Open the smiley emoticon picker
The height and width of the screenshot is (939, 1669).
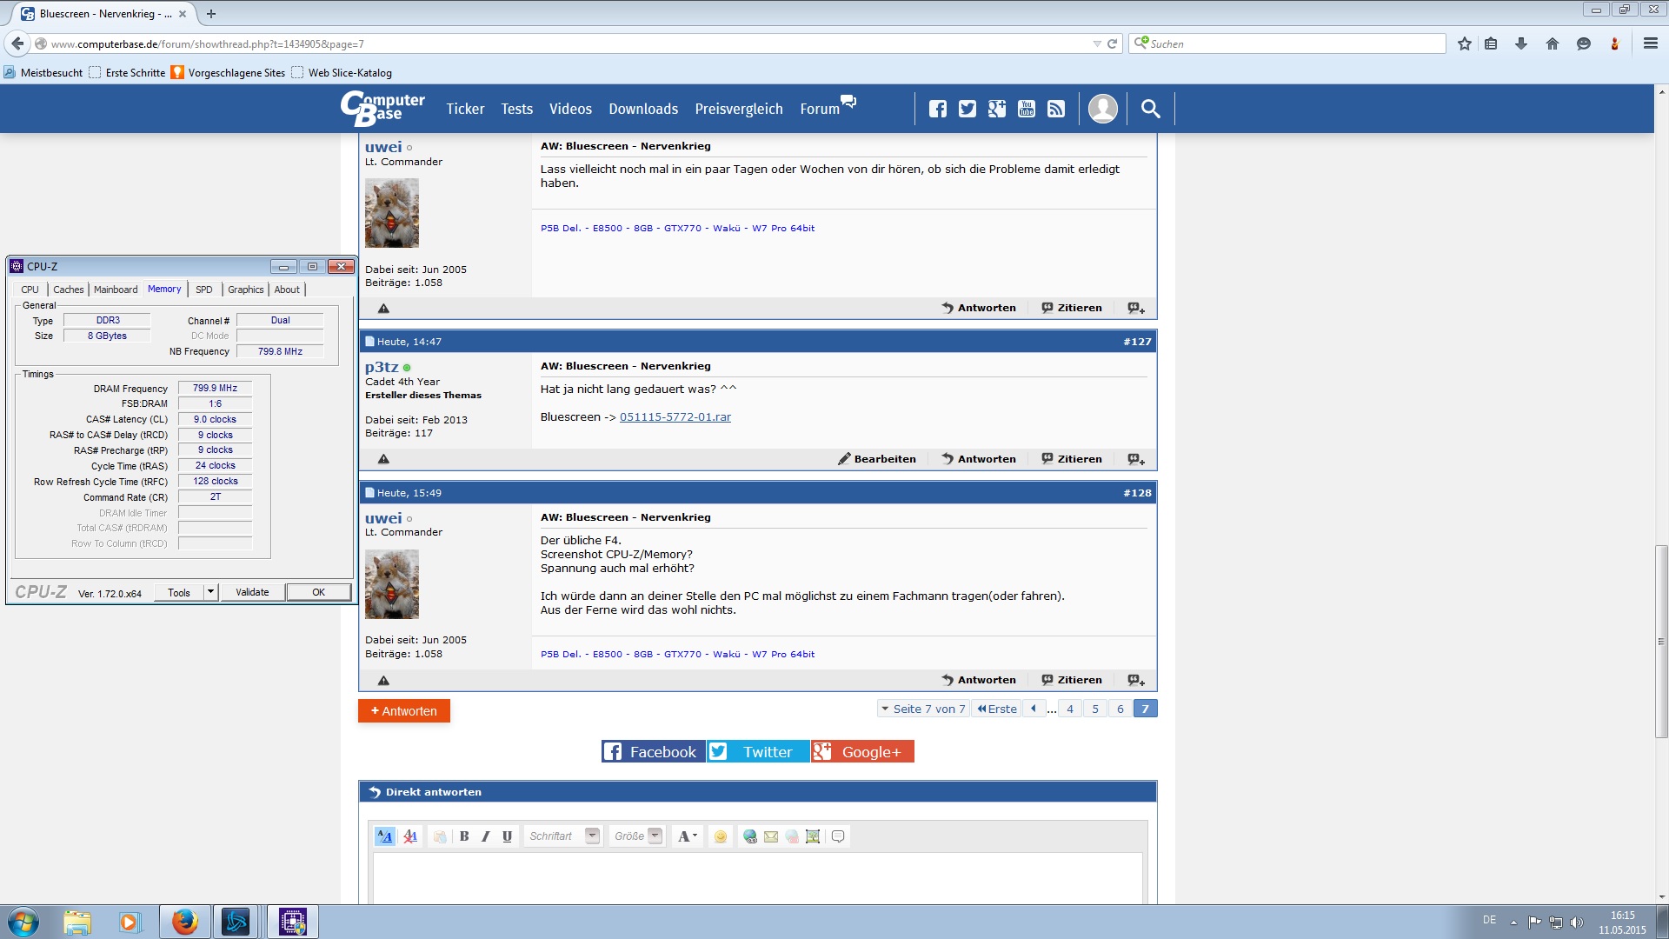coord(721,836)
